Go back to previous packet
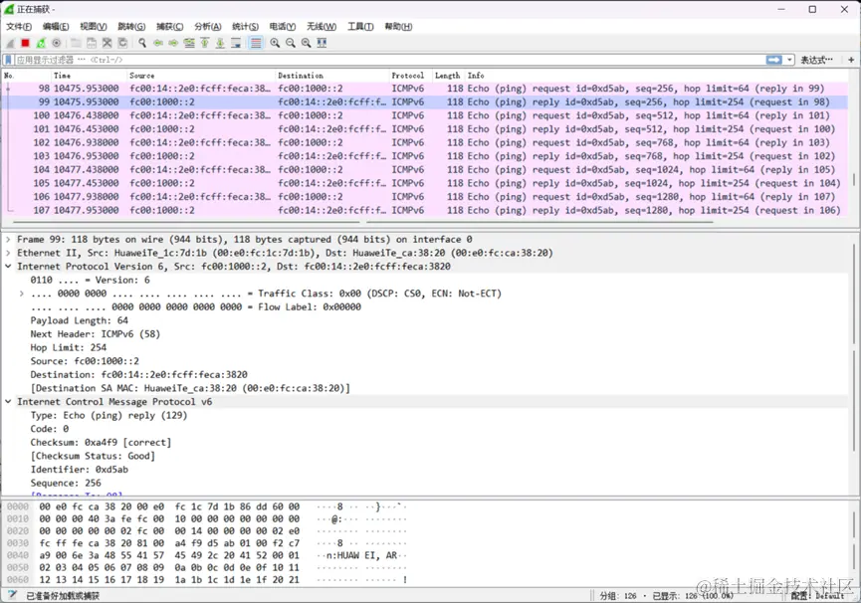 (x=158, y=43)
